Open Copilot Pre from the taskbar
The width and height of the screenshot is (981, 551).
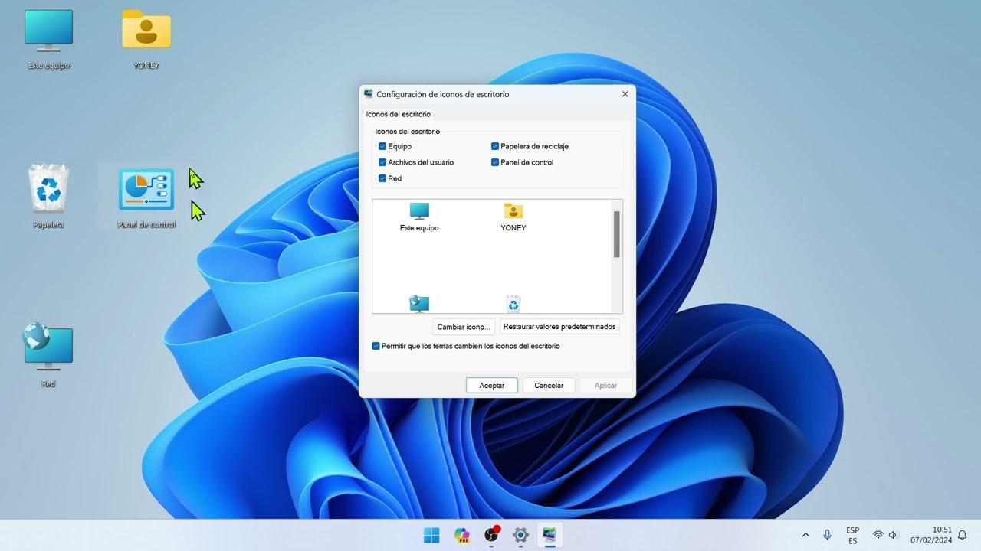(462, 535)
